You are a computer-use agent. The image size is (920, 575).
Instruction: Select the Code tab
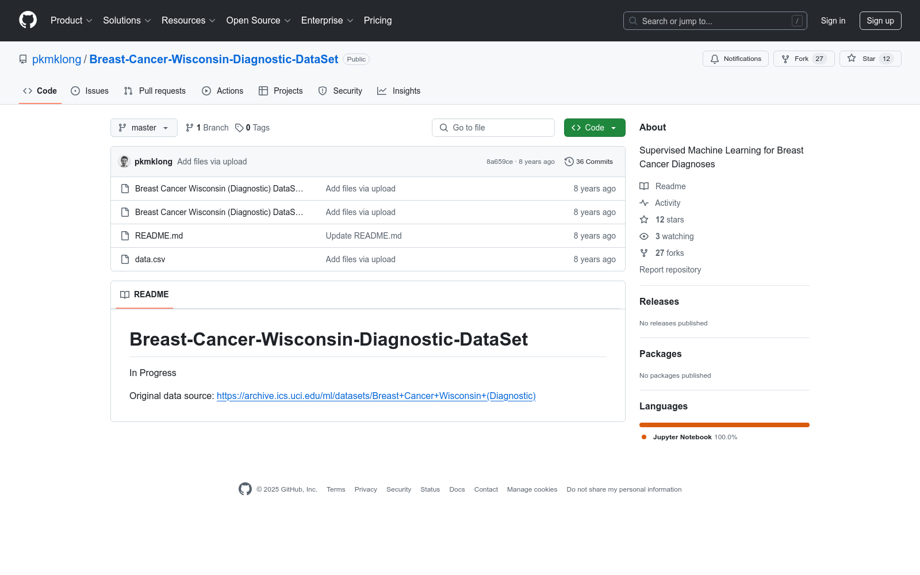pyautogui.click(x=40, y=91)
